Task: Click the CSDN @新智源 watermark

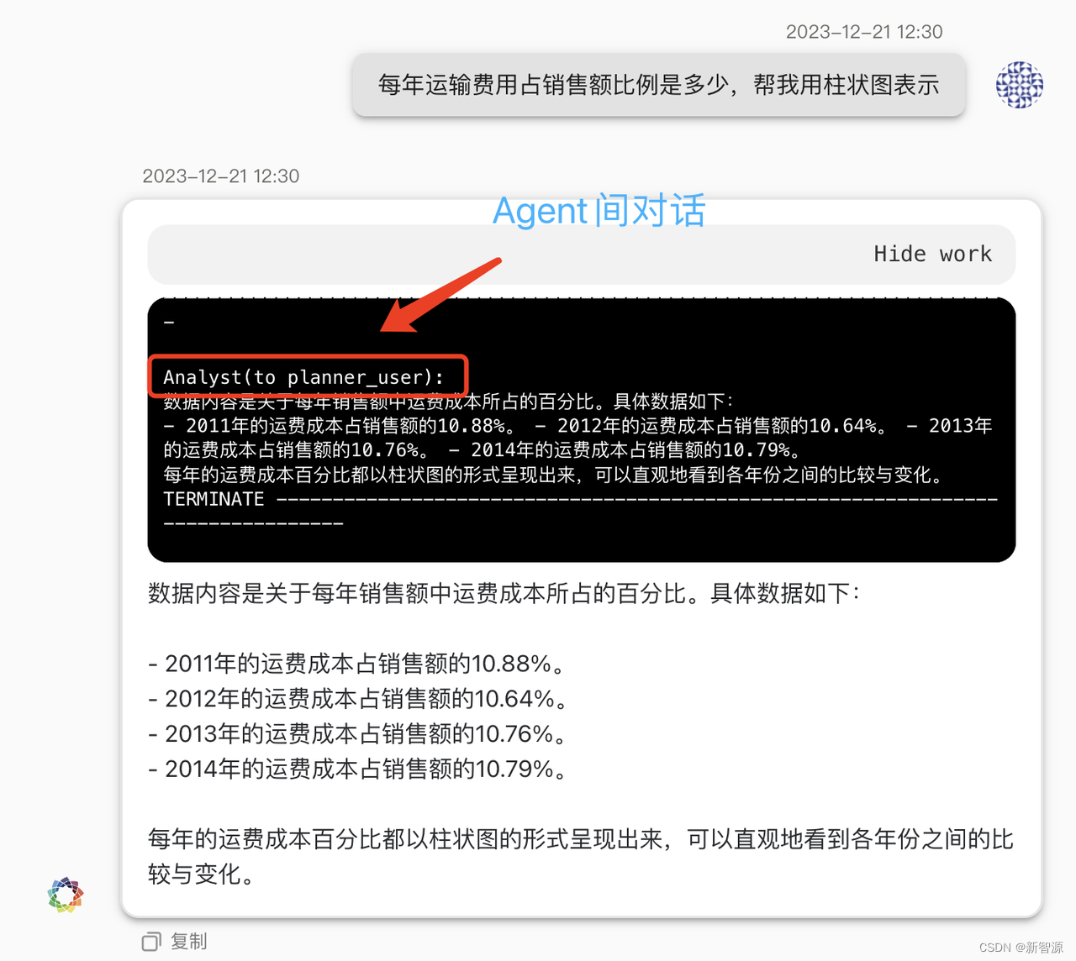Action: click(1021, 947)
